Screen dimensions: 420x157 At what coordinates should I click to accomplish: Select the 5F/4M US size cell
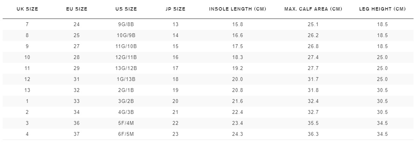click(126, 123)
